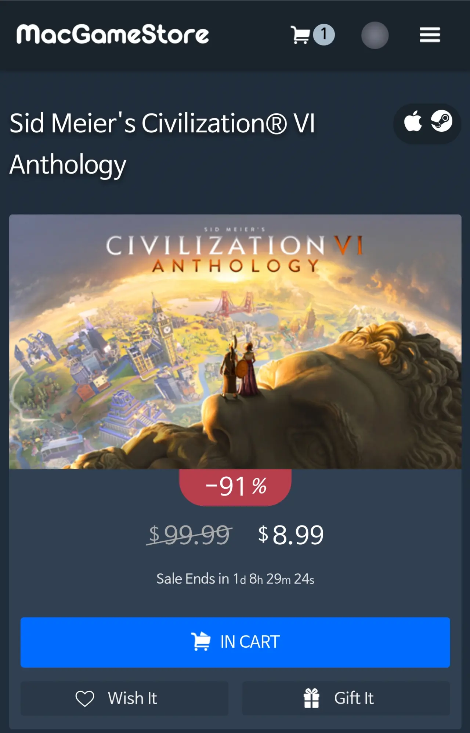Tap the cart item count badge

pyautogui.click(x=324, y=35)
